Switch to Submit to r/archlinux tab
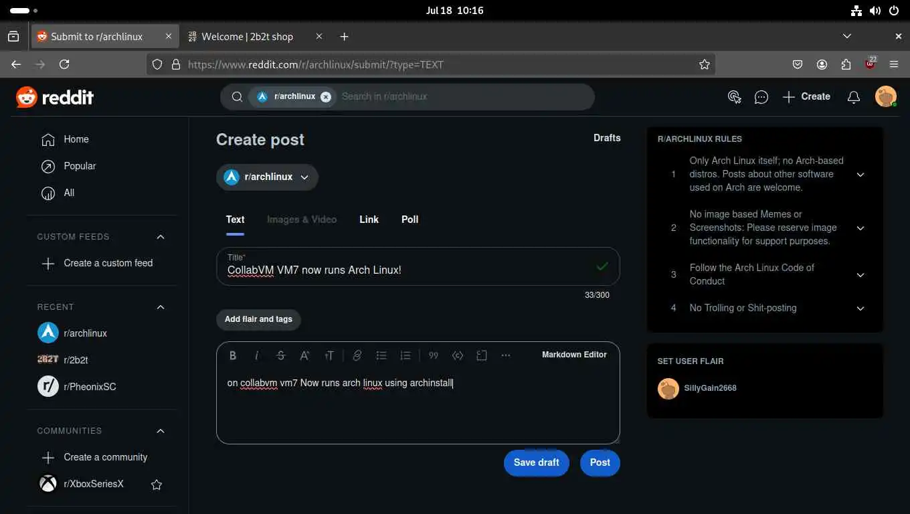This screenshot has width=910, height=514. (105, 36)
